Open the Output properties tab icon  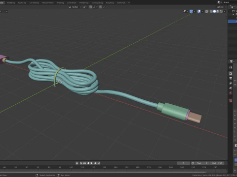[x=231, y=78]
